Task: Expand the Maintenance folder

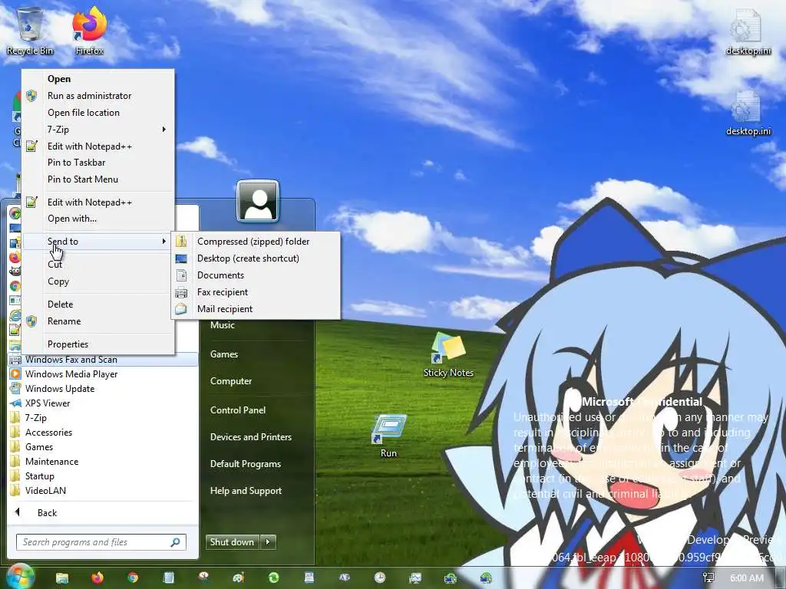Action: coord(103,461)
